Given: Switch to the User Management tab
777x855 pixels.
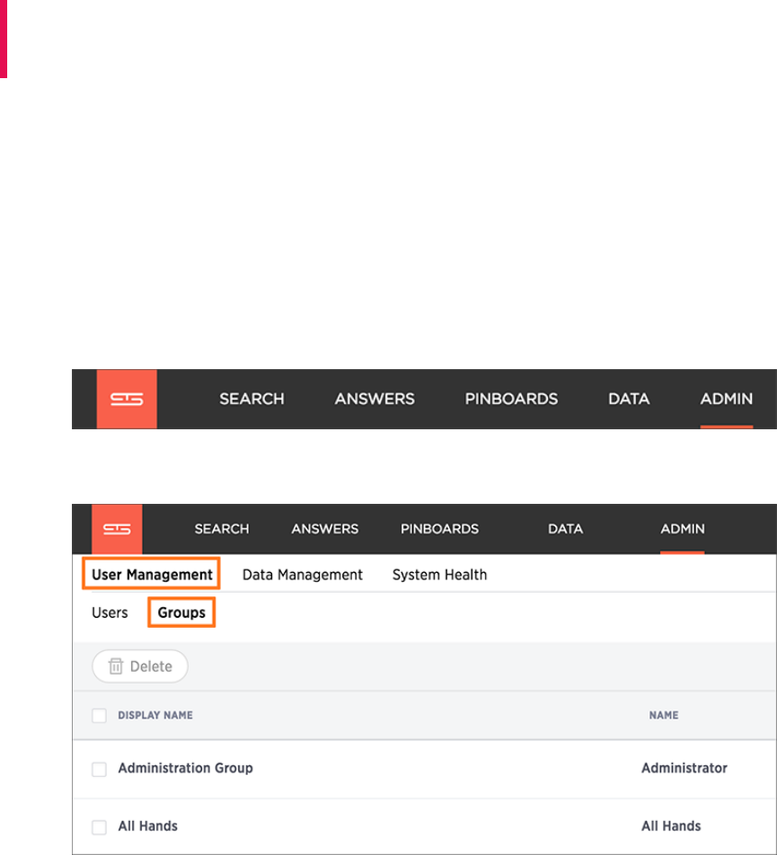Looking at the screenshot, I should [152, 574].
